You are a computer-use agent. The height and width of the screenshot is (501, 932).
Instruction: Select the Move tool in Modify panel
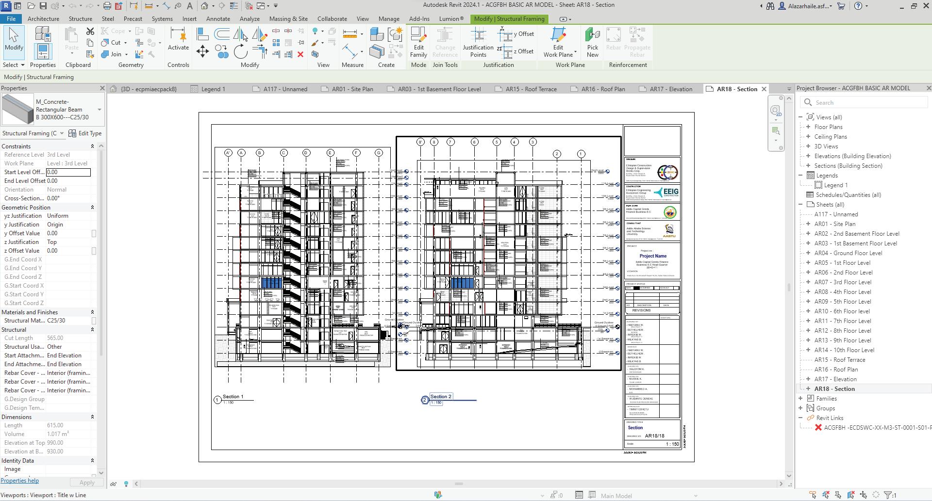coord(202,51)
